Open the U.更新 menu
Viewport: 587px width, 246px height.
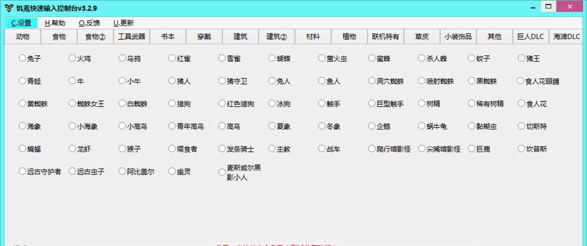(123, 23)
